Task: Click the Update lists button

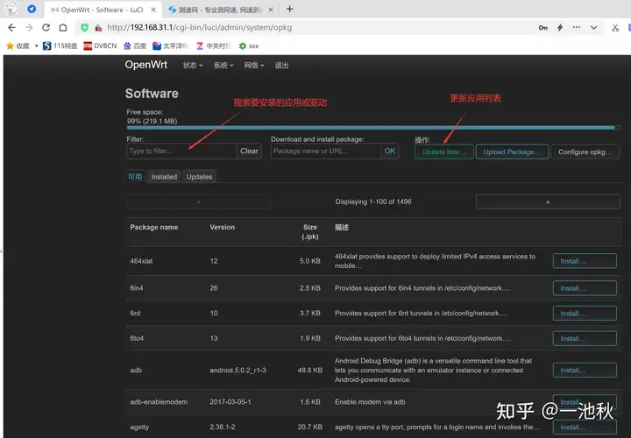Action: (x=444, y=152)
